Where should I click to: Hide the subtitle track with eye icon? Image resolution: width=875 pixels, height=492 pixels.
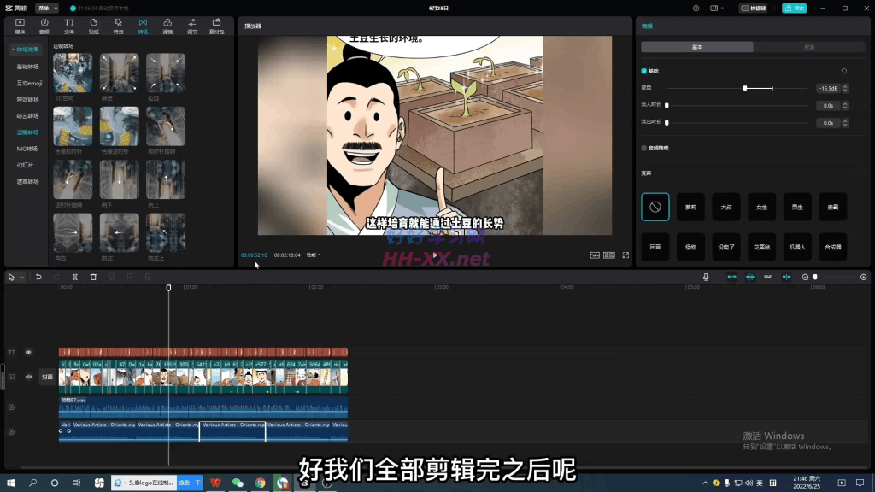[x=28, y=353]
